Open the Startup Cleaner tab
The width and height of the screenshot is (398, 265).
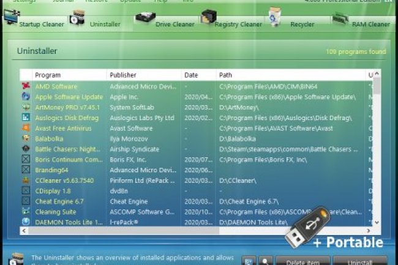35,20
